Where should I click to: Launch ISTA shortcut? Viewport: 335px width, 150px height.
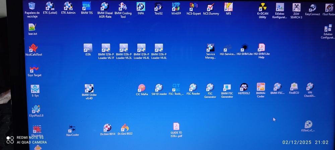pos(88,50)
